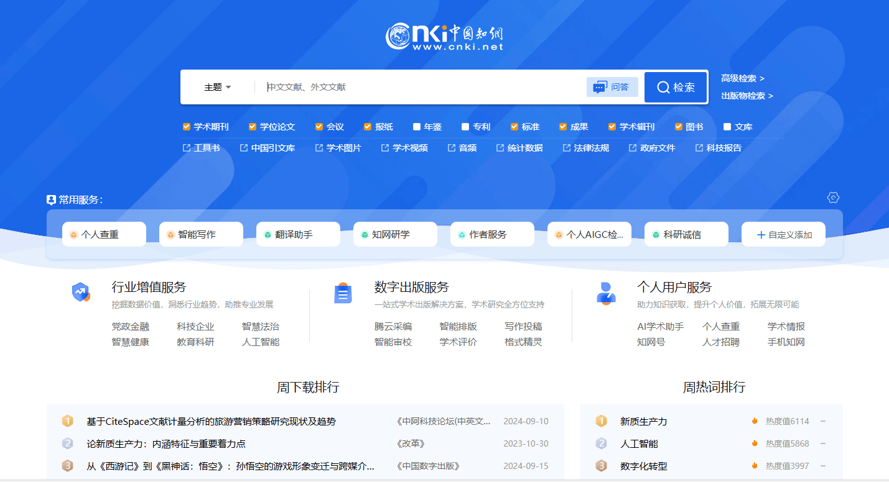Open external link icon for 政府文件
Image resolution: width=889 pixels, height=482 pixels.
click(633, 148)
